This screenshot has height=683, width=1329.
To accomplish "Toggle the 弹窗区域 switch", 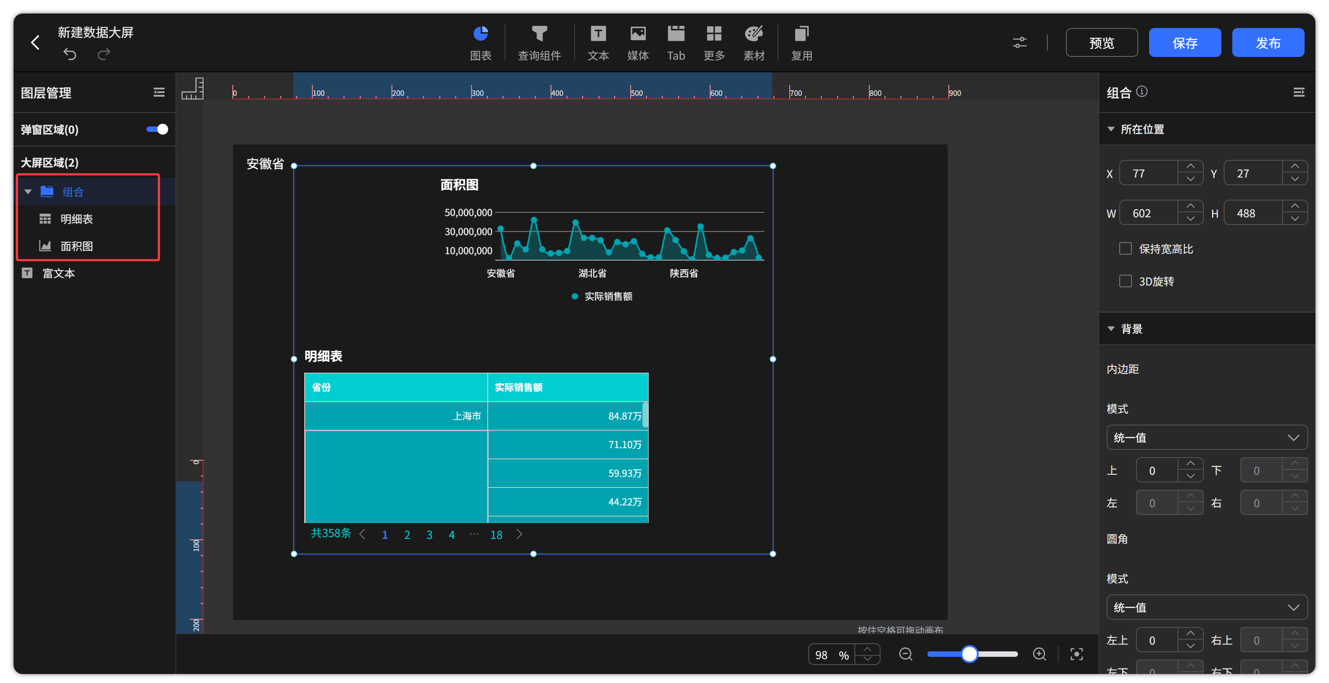I will click(x=157, y=129).
